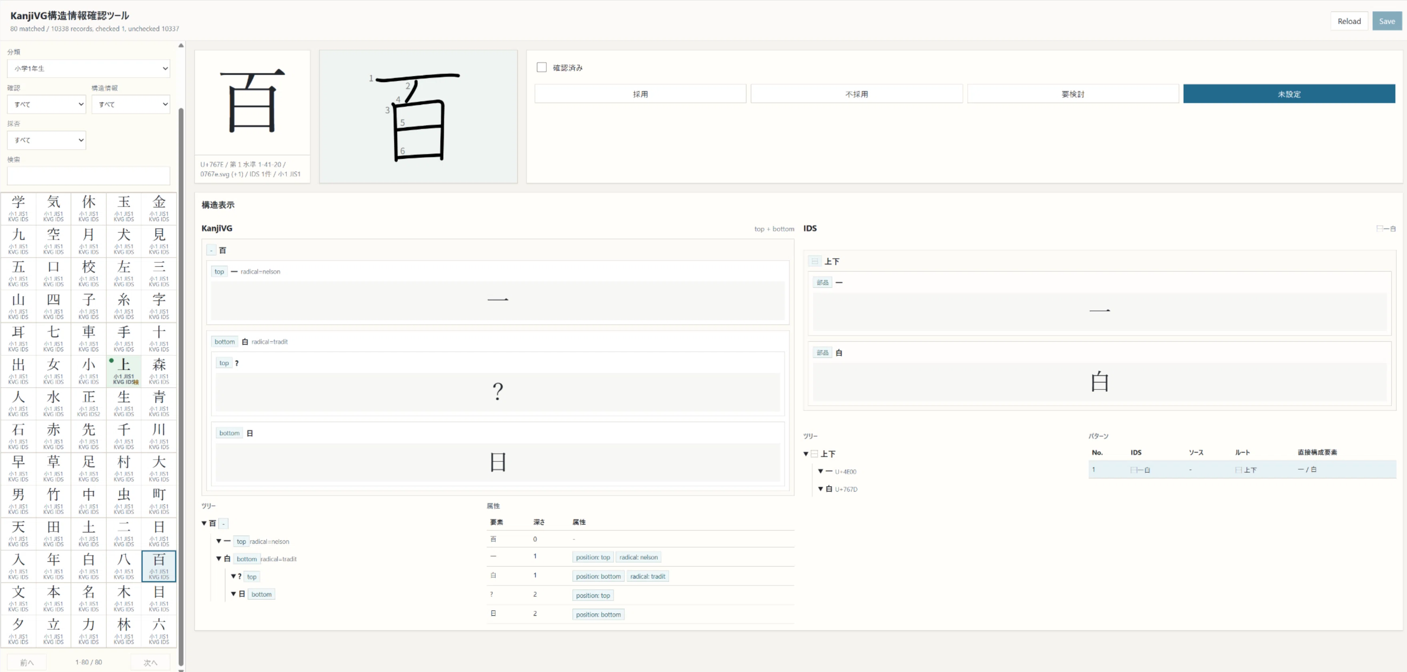1407x672 pixels.
Task: Open the 採否 filter dropdown
Action: 46,140
